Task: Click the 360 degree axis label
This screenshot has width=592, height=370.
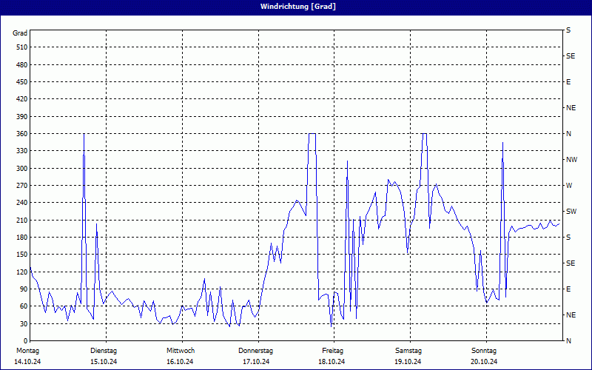Action: [x=22, y=134]
